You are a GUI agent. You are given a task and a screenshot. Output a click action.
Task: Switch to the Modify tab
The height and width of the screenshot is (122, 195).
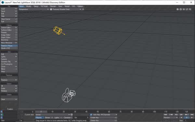click(x=29, y=6)
